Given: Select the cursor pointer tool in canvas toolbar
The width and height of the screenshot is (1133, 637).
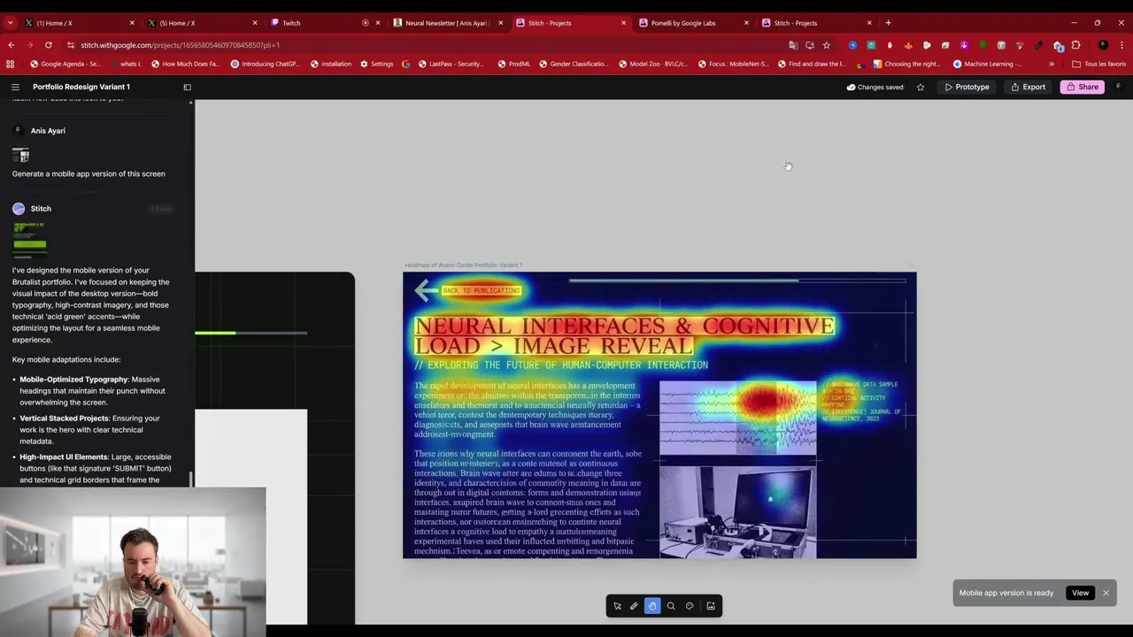Looking at the screenshot, I should 617,606.
